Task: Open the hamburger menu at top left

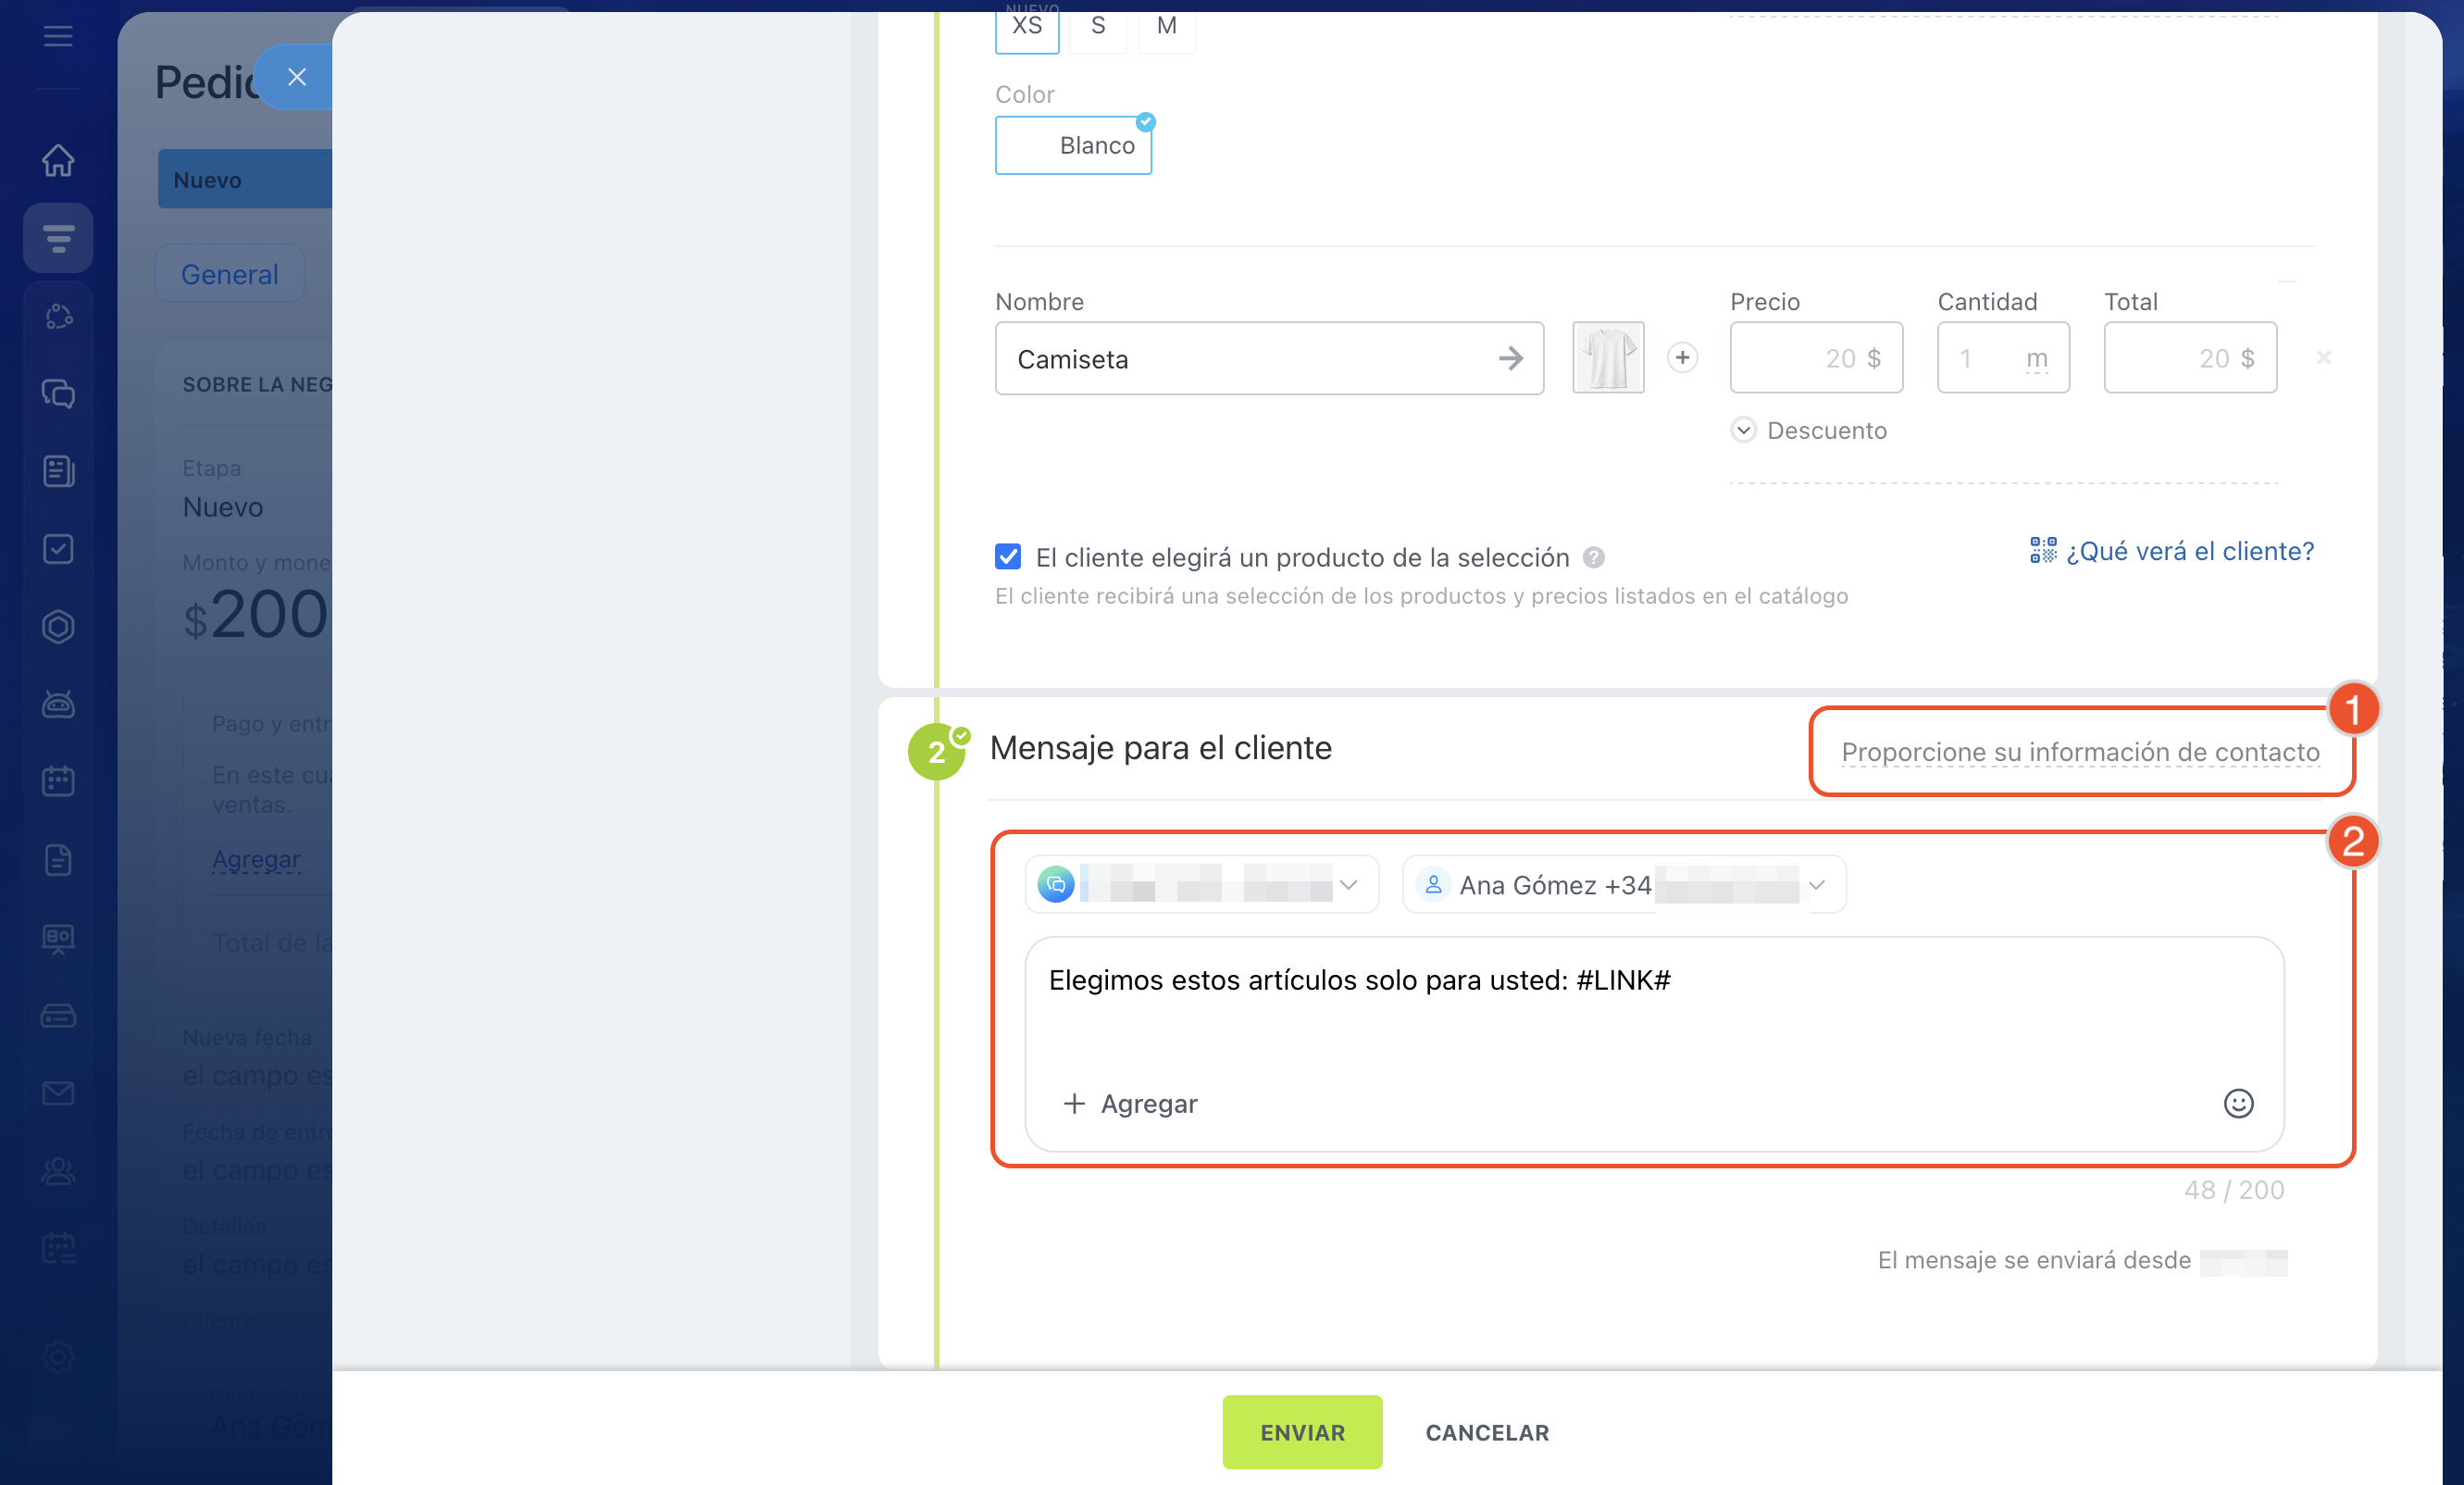Action: coord(58,37)
